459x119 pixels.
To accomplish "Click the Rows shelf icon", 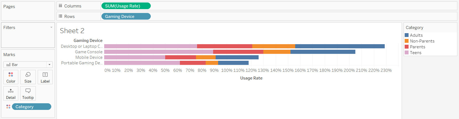I will click(x=60, y=16).
